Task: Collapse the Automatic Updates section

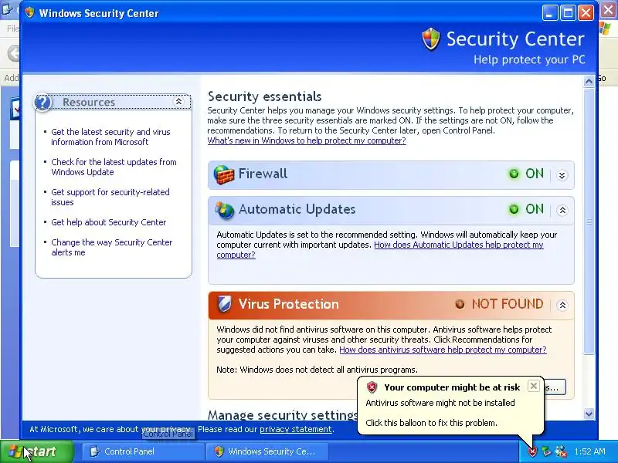Action: click(562, 210)
